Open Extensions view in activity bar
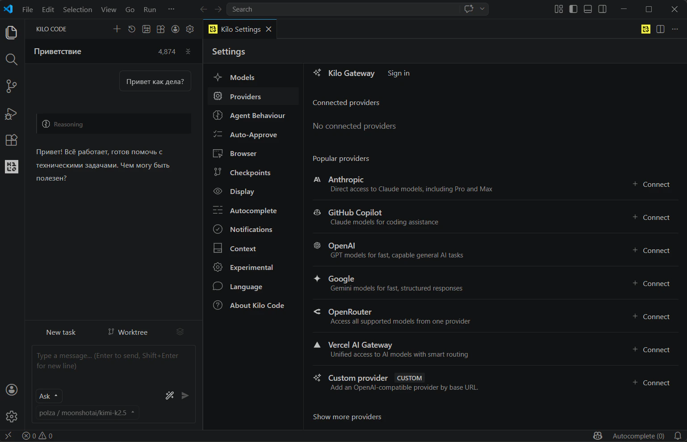Viewport: 687px width, 442px height. pos(12,140)
